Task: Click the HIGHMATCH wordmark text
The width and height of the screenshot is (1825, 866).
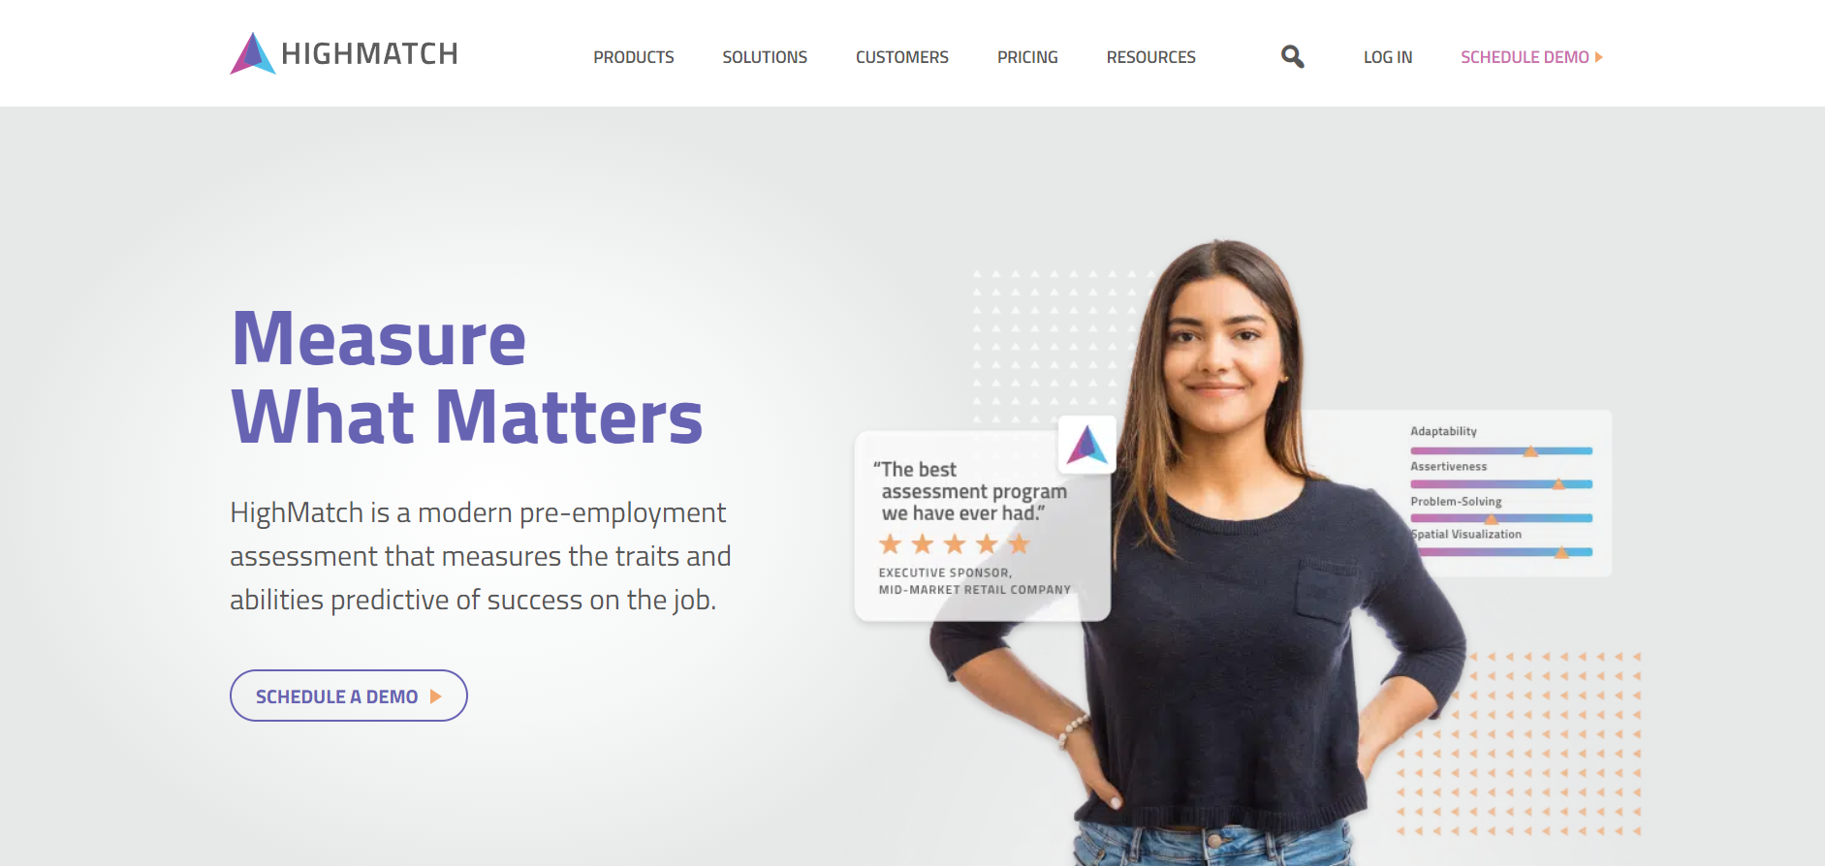Action: (x=369, y=54)
